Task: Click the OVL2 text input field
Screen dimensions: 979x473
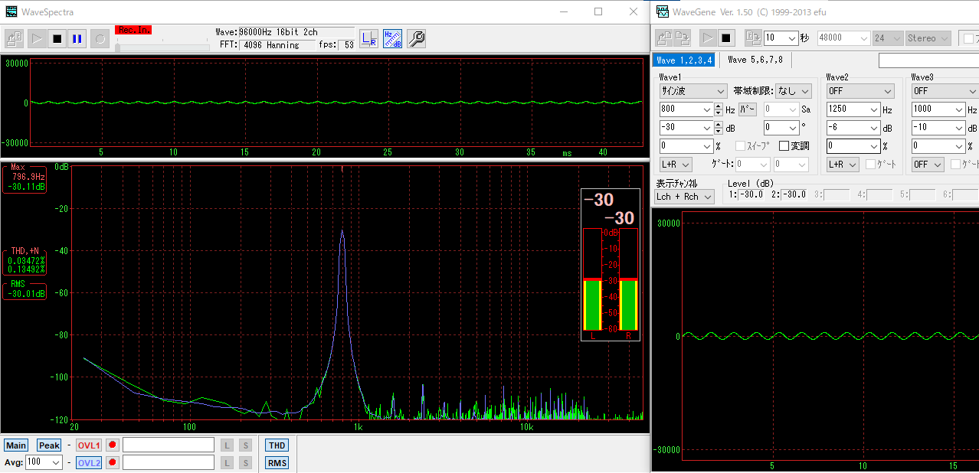Action: tap(169, 462)
